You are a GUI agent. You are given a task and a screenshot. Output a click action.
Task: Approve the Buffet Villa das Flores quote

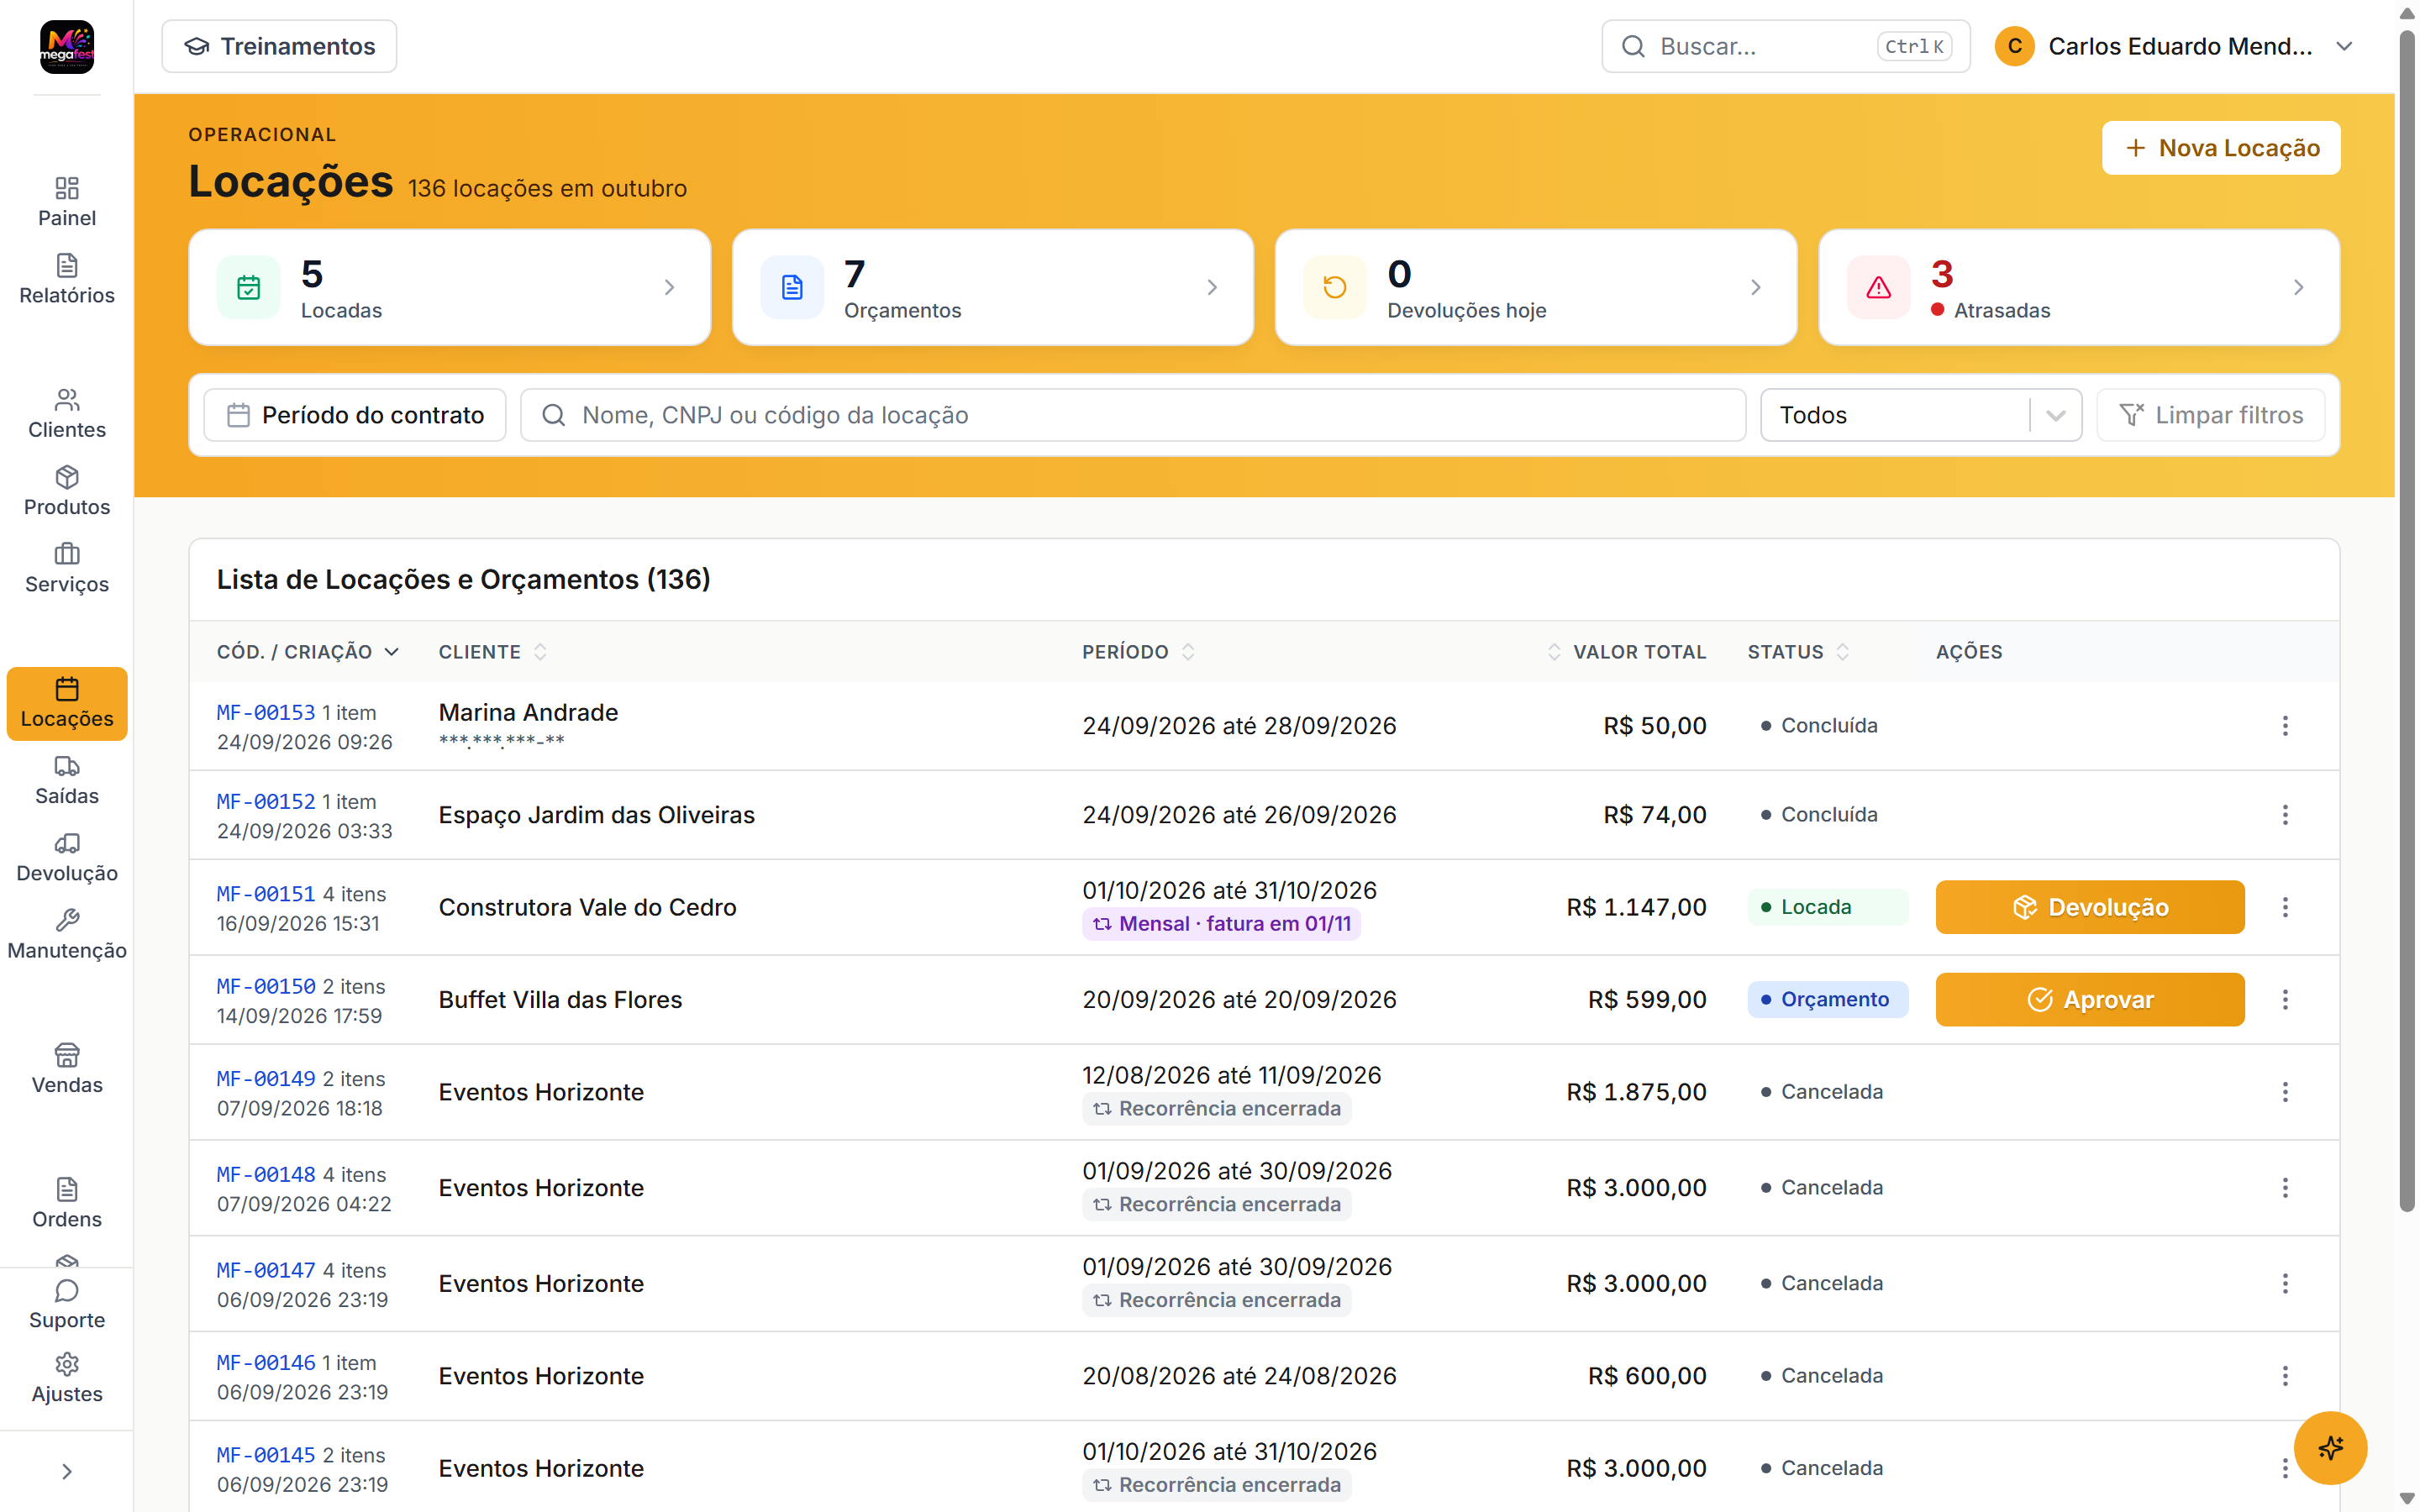pos(2090,1000)
